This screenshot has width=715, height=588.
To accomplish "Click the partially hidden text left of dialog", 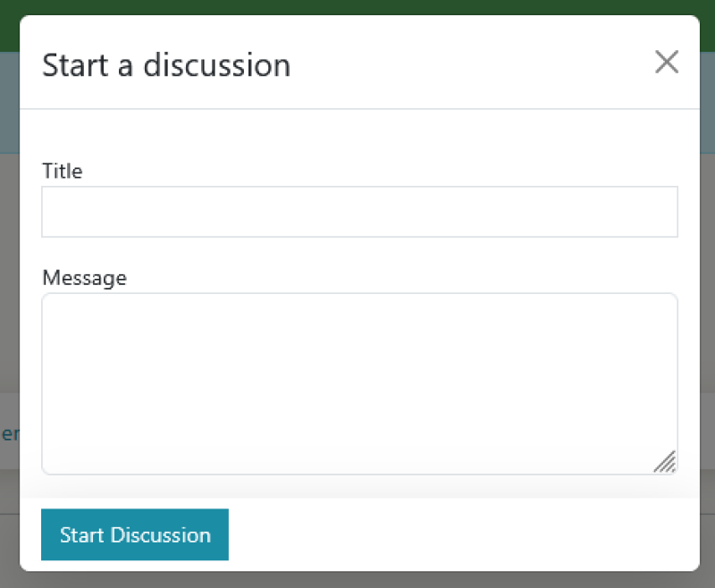I will coord(9,435).
